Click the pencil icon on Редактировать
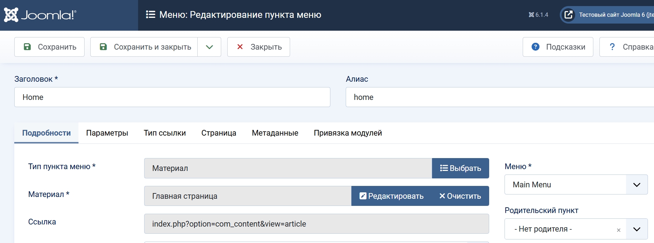This screenshot has width=654, height=243. click(363, 196)
